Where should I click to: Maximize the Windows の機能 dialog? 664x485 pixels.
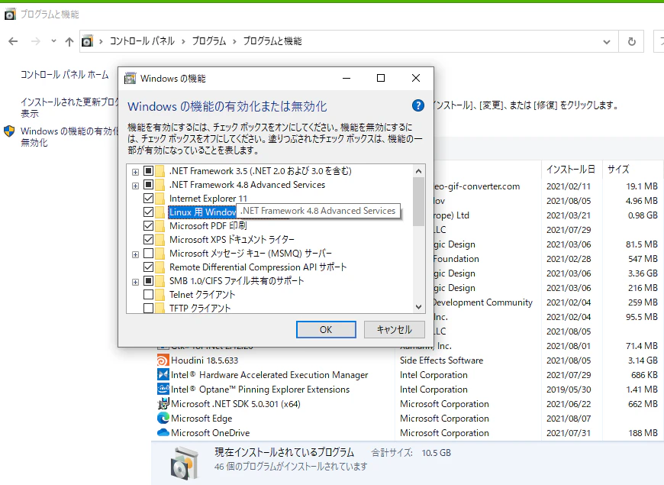click(381, 78)
